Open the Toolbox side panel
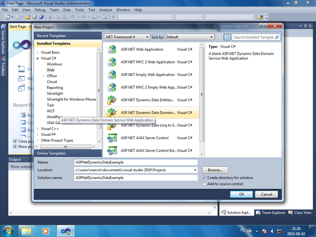This screenshot has width=316, height=237. (3, 66)
